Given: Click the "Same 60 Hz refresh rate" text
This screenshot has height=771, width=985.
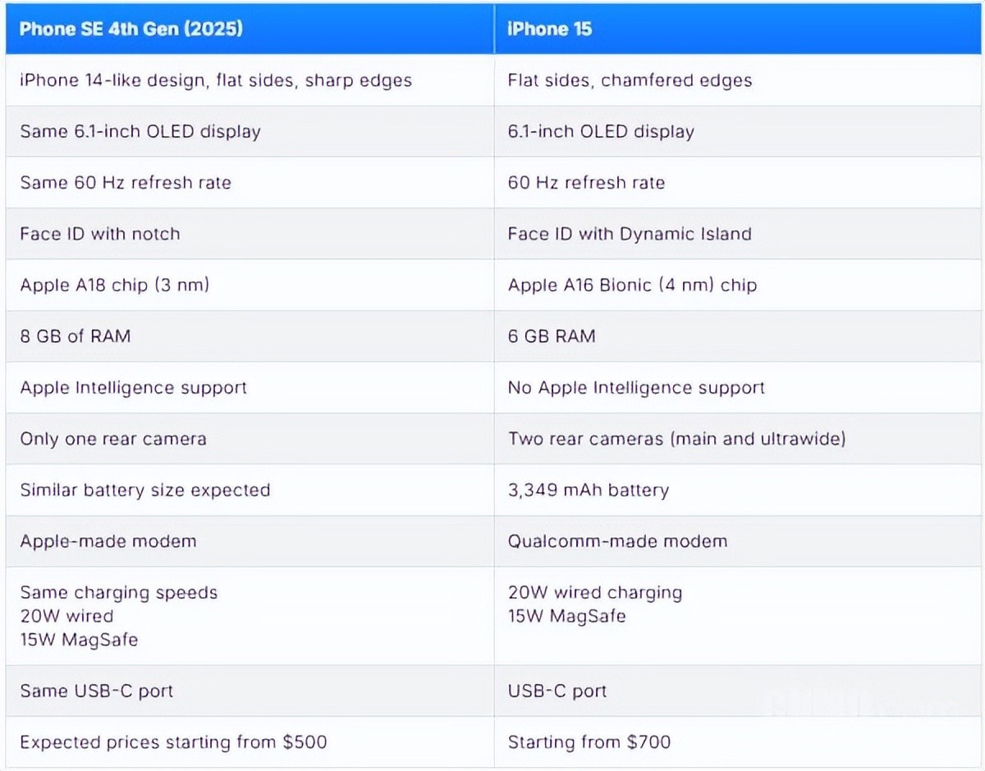Looking at the screenshot, I should (126, 182).
